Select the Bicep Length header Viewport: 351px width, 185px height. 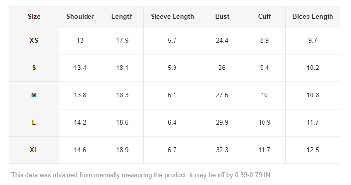(313, 17)
